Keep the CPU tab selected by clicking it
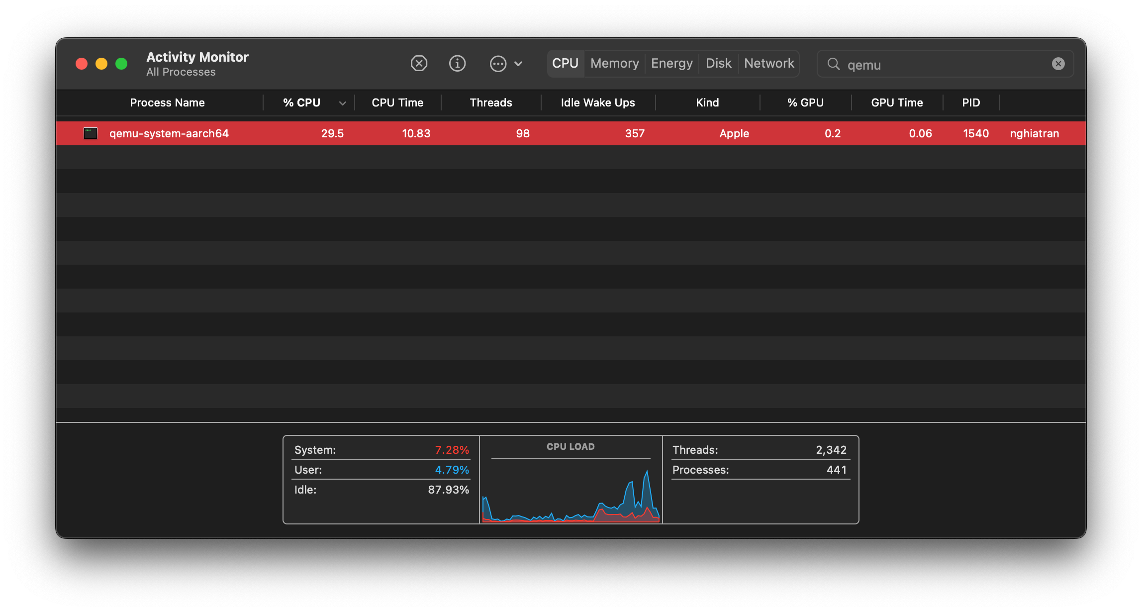The image size is (1142, 612). 566,63
